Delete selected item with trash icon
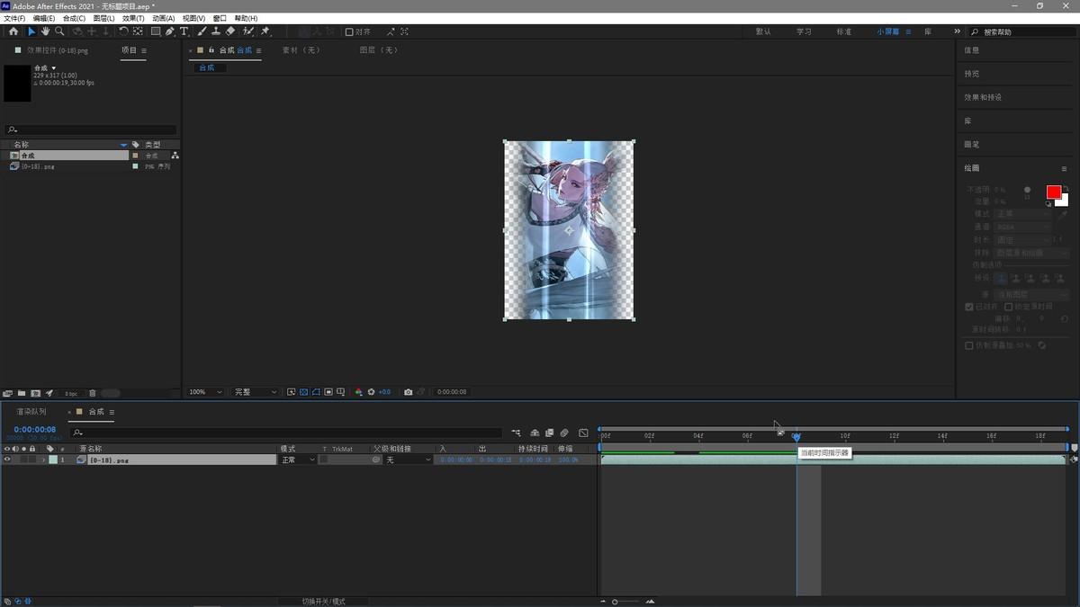 (x=92, y=393)
